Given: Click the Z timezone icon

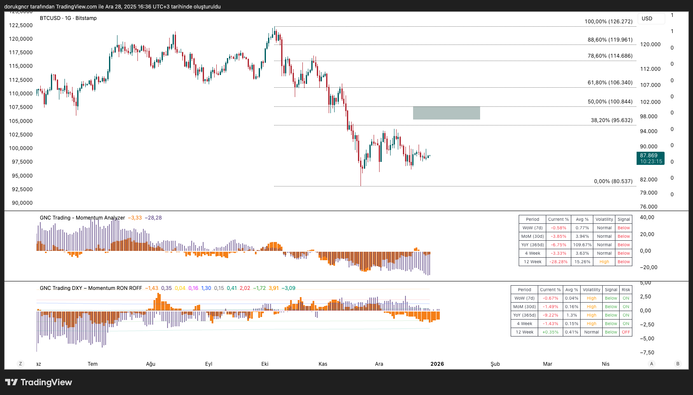Looking at the screenshot, I should tap(20, 364).
